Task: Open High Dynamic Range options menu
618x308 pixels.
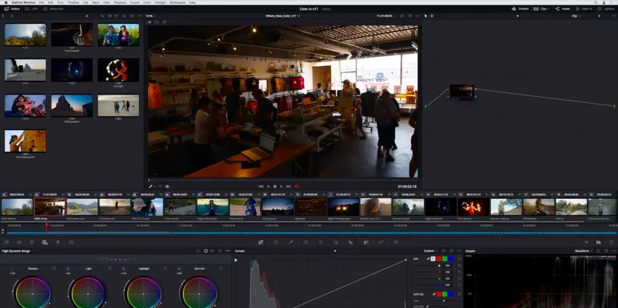Action: 228,251
